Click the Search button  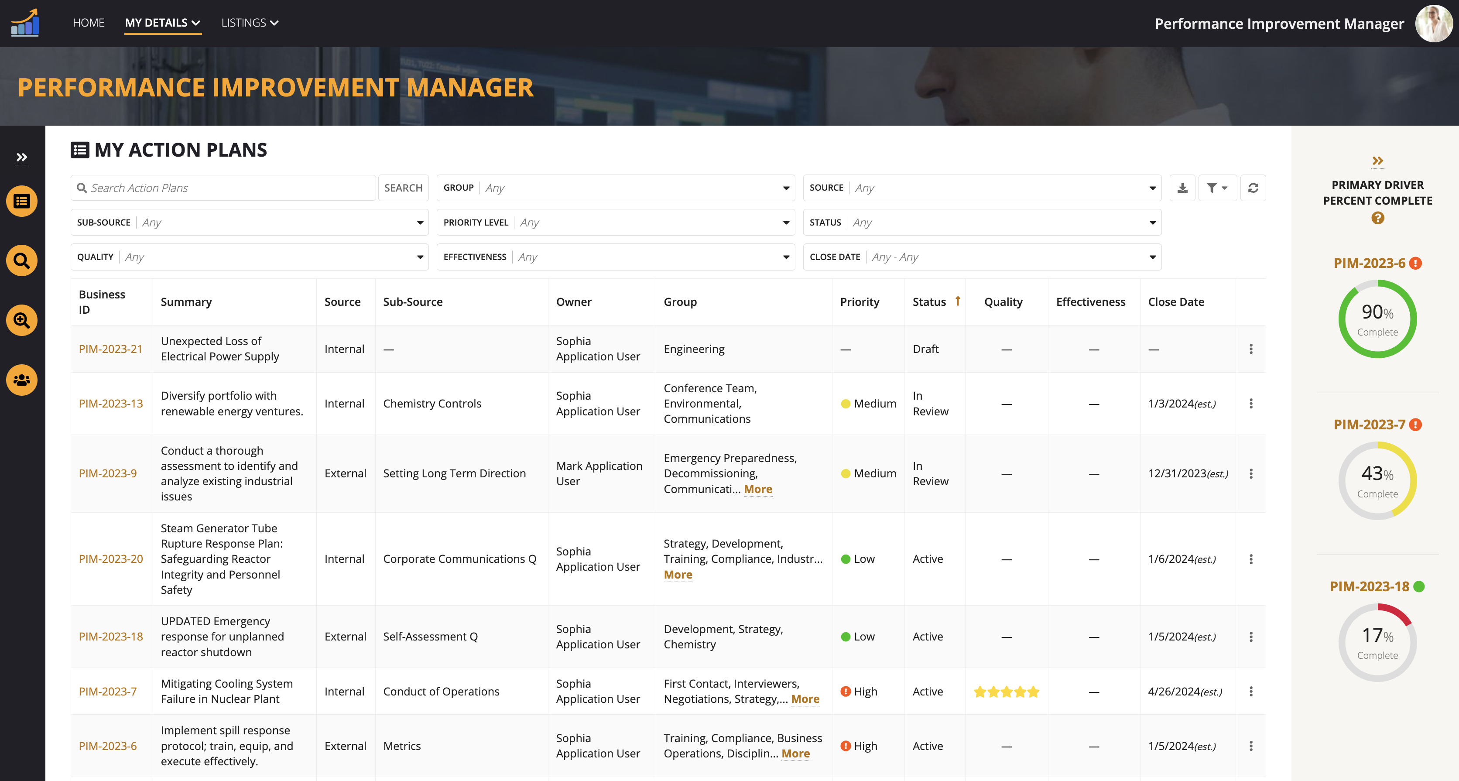[x=403, y=188]
